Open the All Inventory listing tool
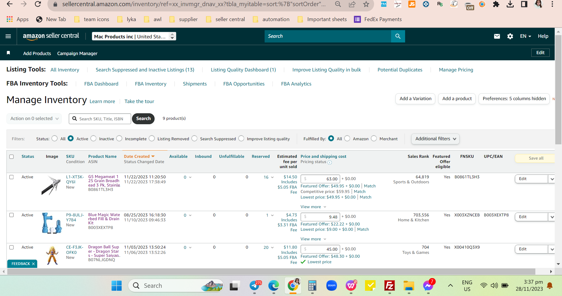 click(x=65, y=70)
